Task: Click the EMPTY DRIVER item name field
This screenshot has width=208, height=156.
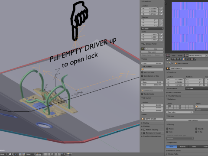Action: point(154,119)
